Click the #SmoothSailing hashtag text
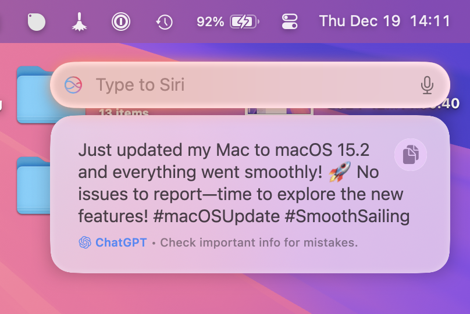 pyautogui.click(x=348, y=216)
